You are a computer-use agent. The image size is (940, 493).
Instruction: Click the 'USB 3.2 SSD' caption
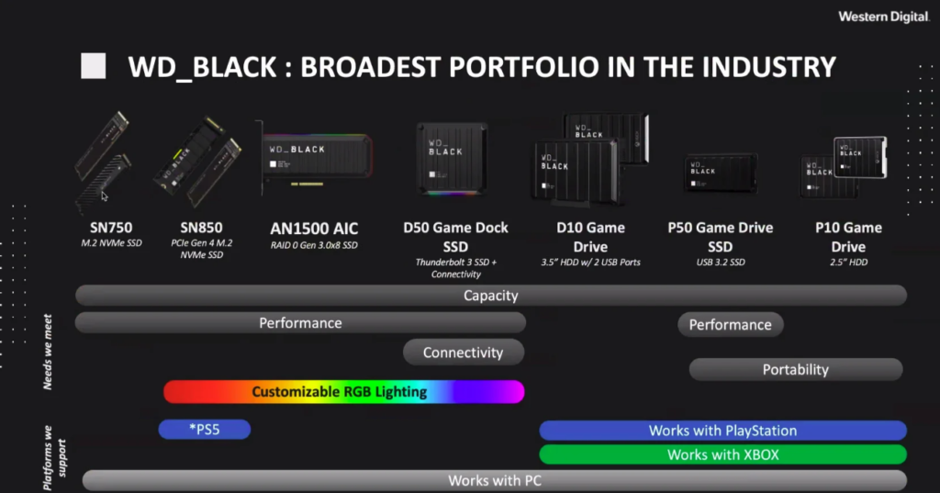(721, 262)
